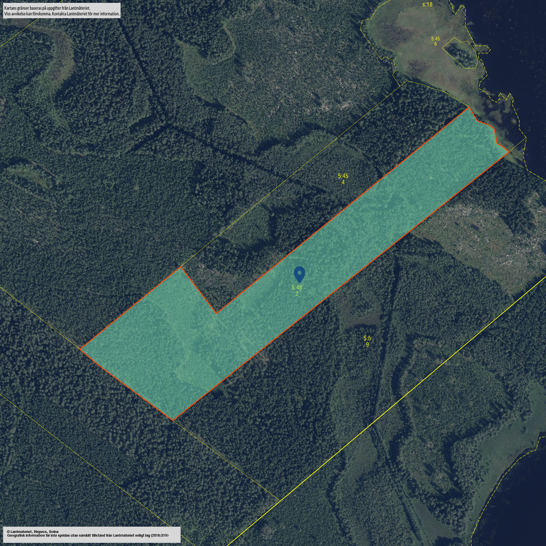
Task: Click the Lantmäteriet boundary disclaimer notice
Action: click(x=61, y=11)
